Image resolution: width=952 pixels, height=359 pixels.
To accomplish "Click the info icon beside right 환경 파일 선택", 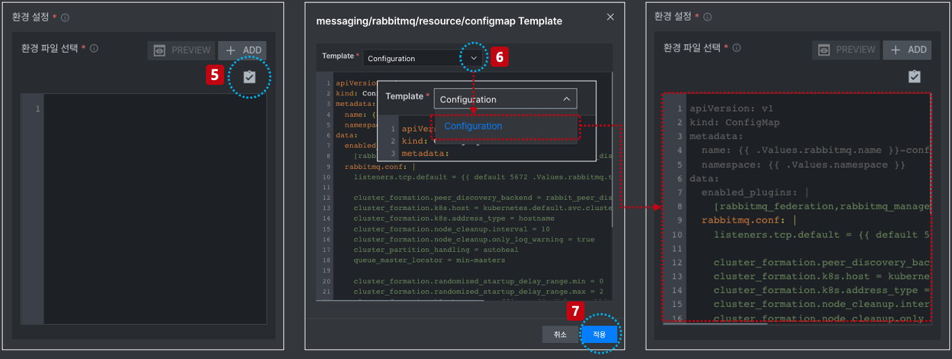I will click(x=736, y=48).
